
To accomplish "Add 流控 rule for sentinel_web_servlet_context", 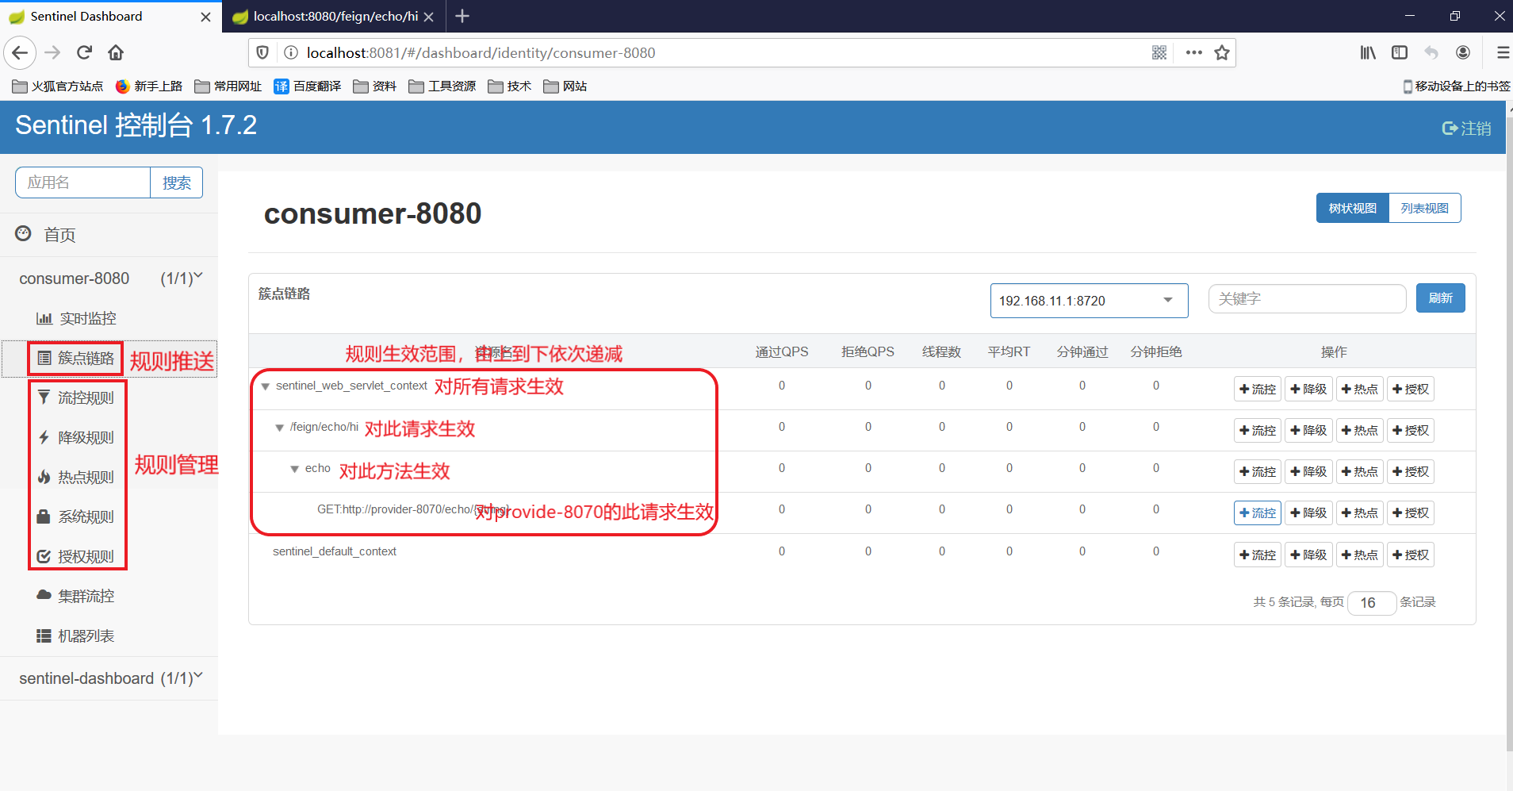I will [x=1258, y=389].
